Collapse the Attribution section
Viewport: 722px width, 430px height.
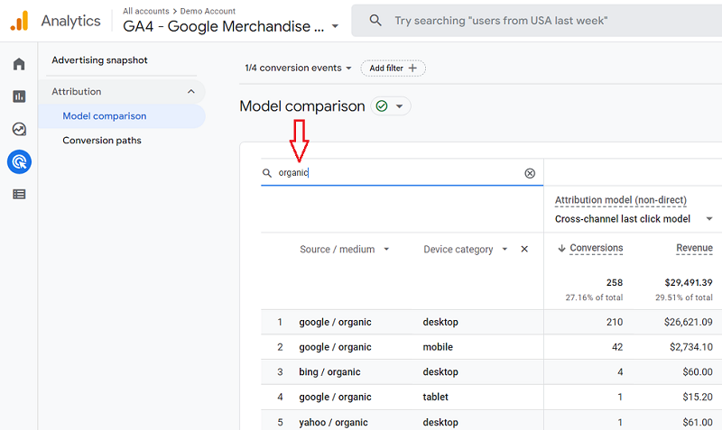coord(191,92)
